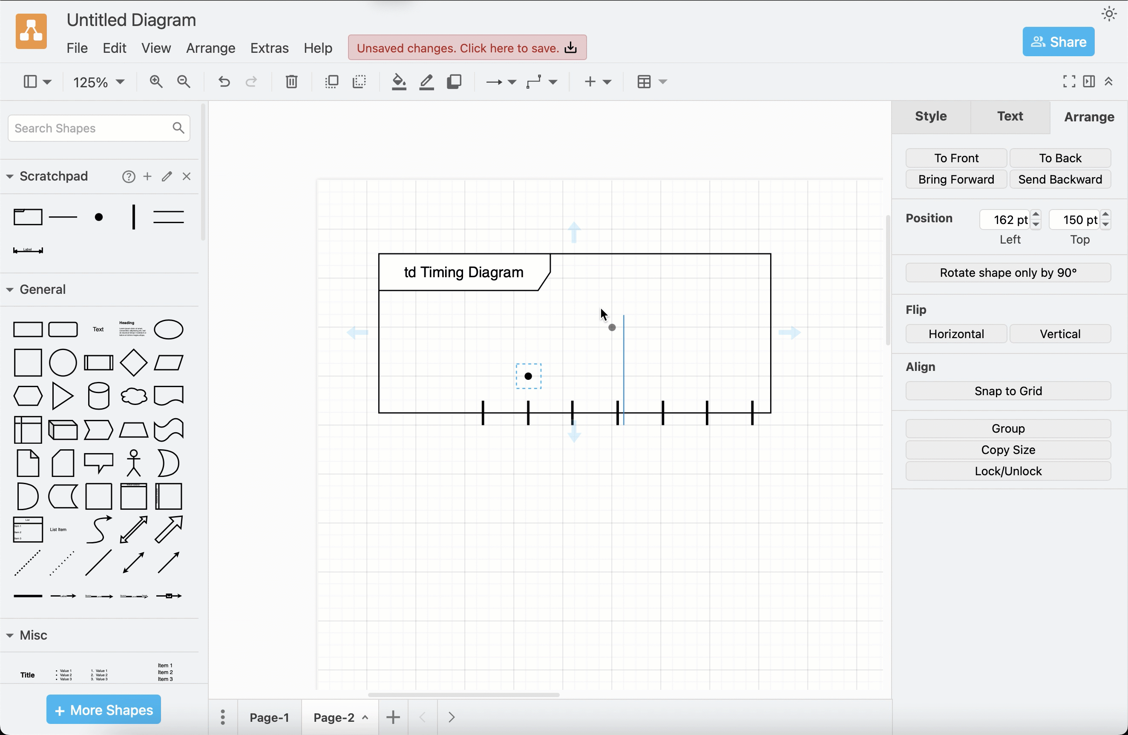The width and height of the screenshot is (1128, 735).
Task: Redo the last action
Action: pos(251,81)
